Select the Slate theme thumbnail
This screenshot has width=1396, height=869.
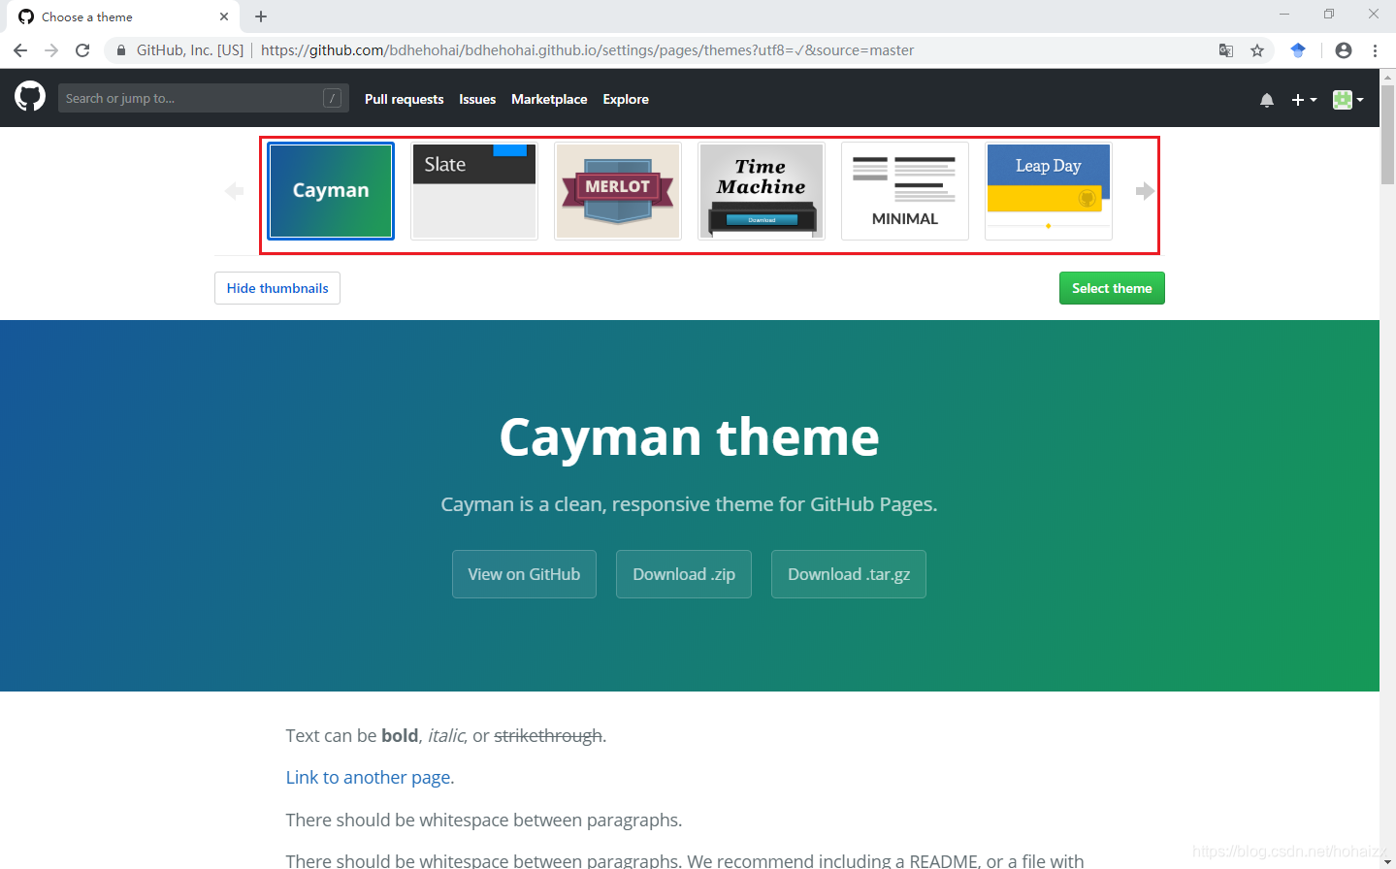[474, 191]
